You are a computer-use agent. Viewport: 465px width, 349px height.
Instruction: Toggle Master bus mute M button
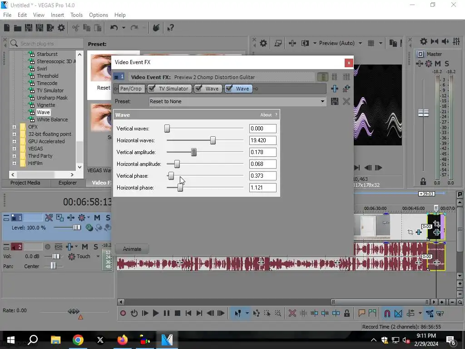437,64
